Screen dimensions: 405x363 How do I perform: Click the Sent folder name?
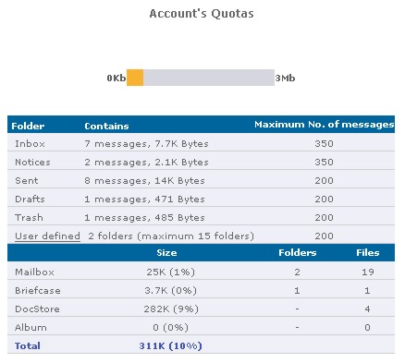27,181
